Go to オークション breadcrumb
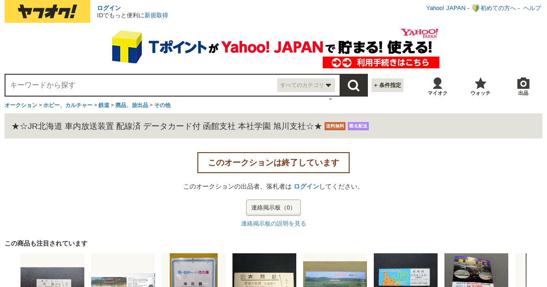 point(21,105)
